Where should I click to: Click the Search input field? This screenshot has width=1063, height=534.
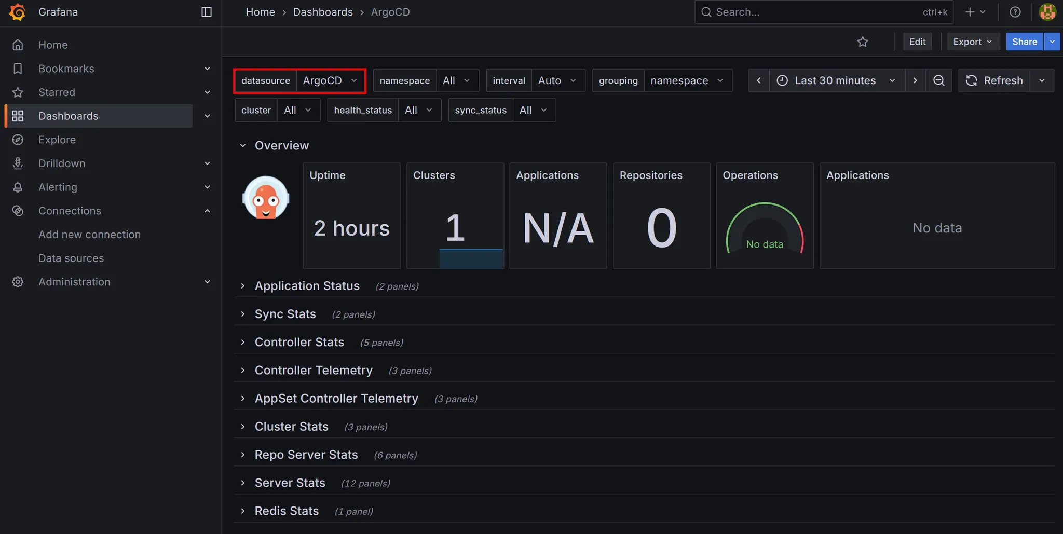click(x=824, y=12)
